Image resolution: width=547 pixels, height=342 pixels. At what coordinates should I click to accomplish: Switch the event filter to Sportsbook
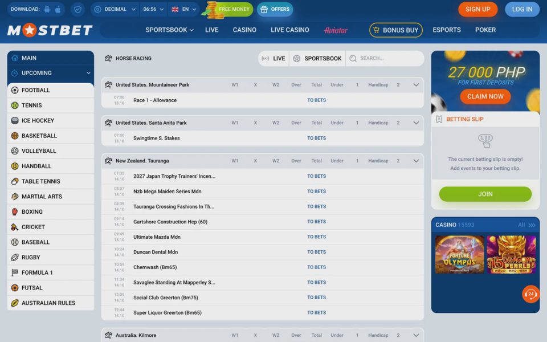[317, 58]
